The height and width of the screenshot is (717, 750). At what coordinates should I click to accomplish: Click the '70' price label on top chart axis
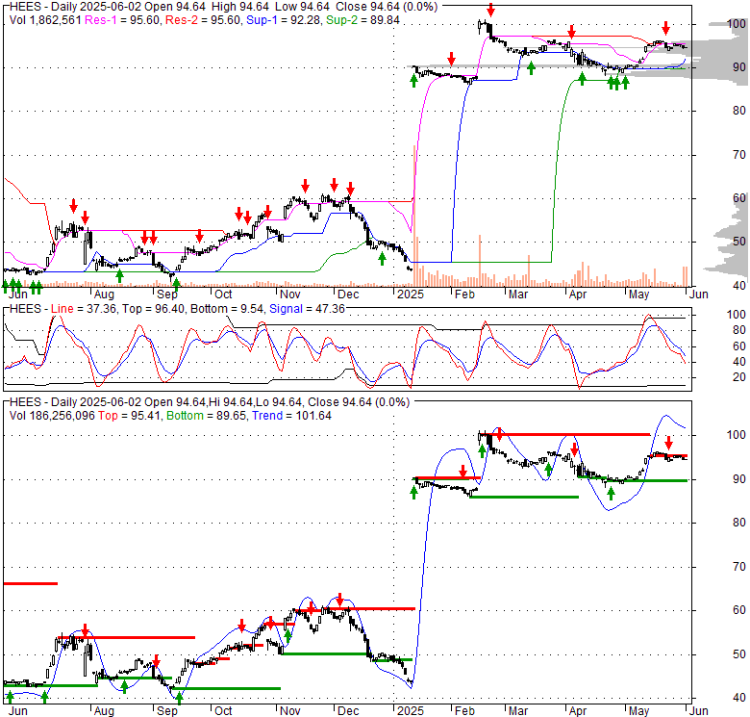tap(739, 155)
